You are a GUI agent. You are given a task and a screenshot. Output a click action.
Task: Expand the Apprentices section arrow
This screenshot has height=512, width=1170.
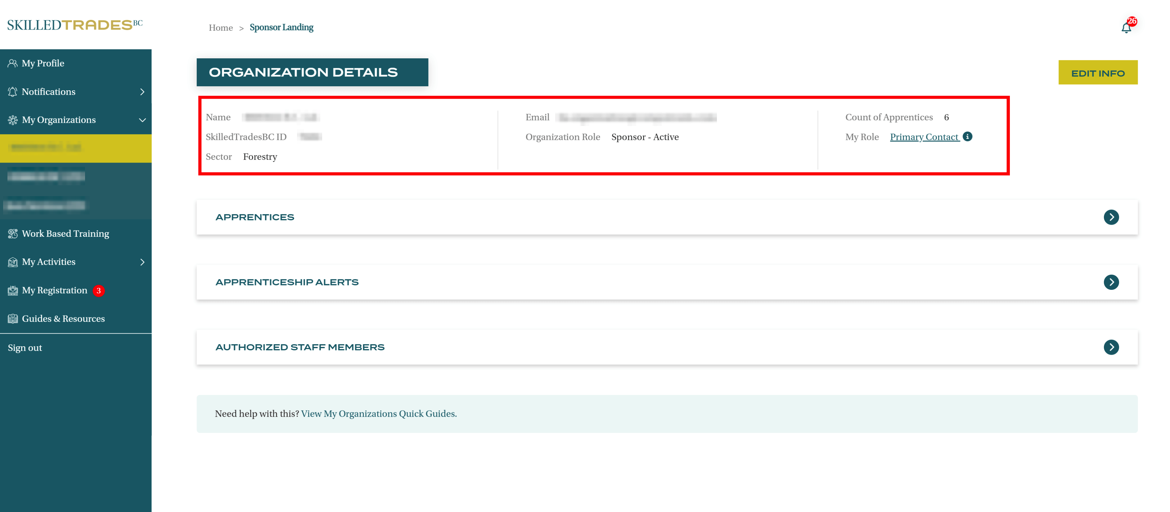pyautogui.click(x=1111, y=217)
